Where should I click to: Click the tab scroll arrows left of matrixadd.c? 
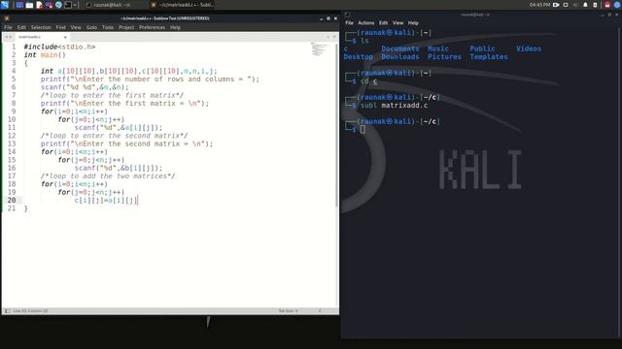tap(9, 37)
